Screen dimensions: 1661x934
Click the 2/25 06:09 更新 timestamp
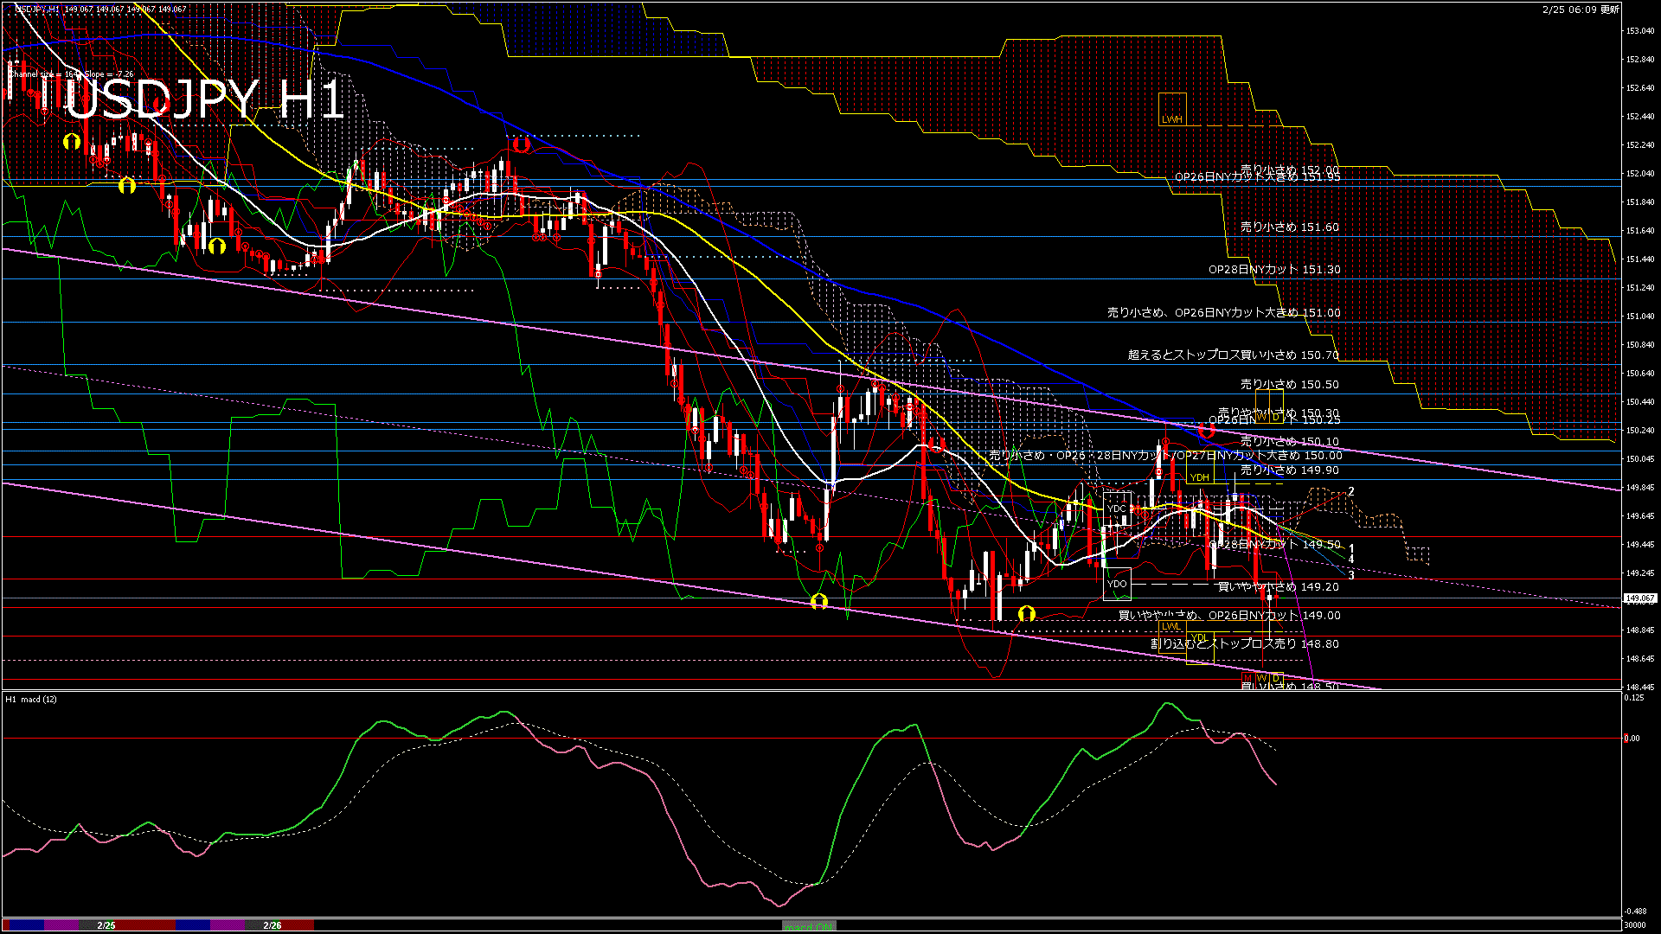click(1581, 10)
